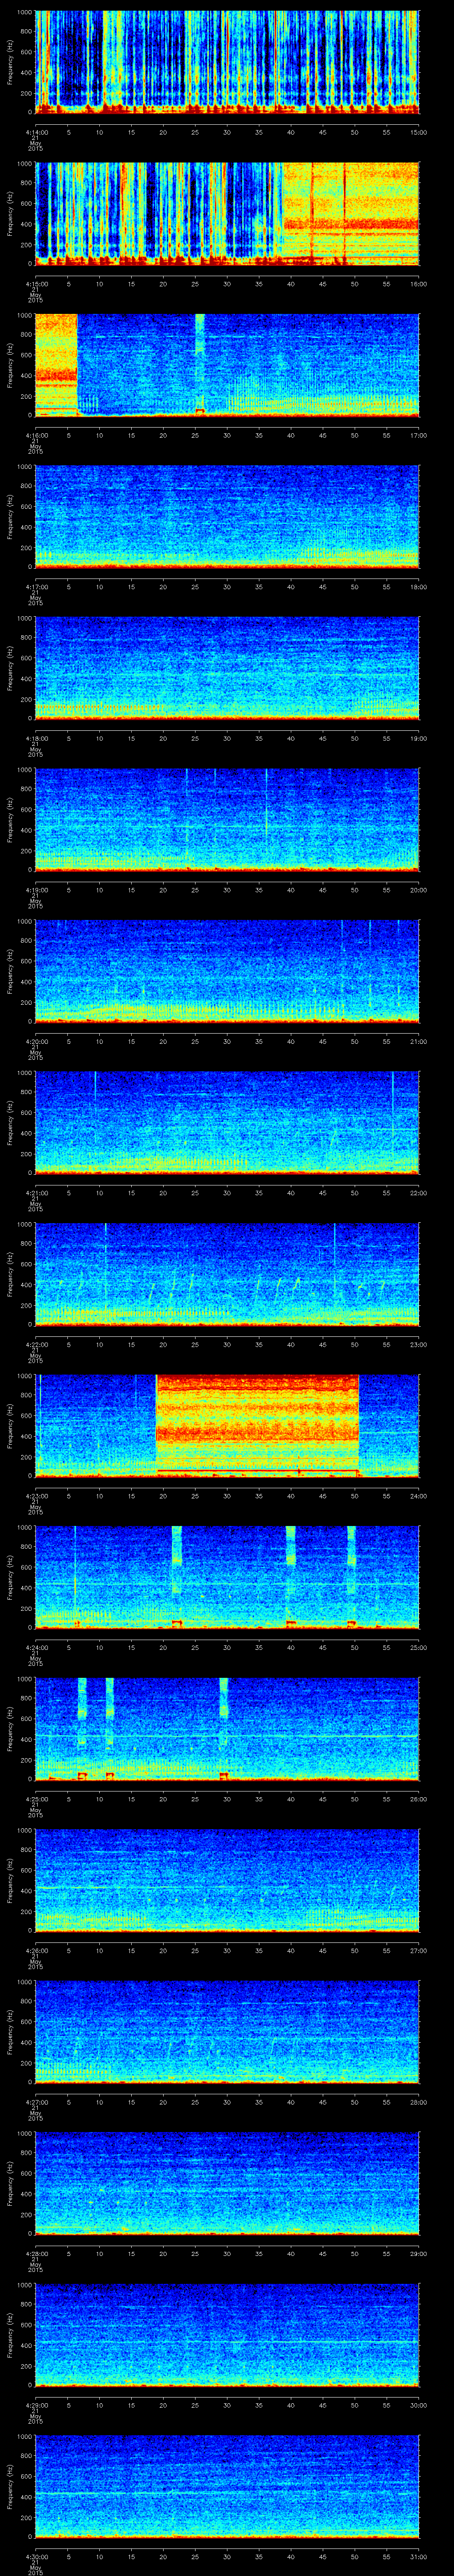Image resolution: width=454 pixels, height=2576 pixels.
Task: Click the '4:24:00' start time label
Action: pyautogui.click(x=36, y=1647)
